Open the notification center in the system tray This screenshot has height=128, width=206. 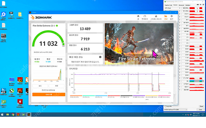203,115
